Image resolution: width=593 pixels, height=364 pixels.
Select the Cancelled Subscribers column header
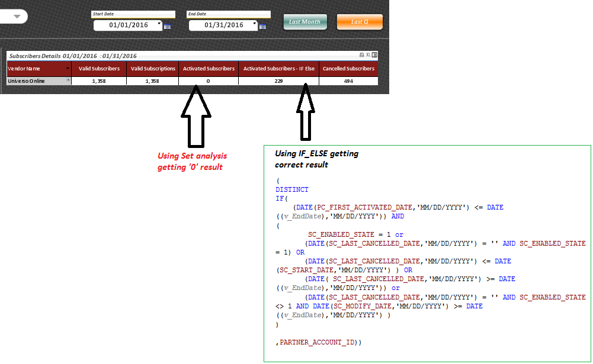pyautogui.click(x=348, y=69)
